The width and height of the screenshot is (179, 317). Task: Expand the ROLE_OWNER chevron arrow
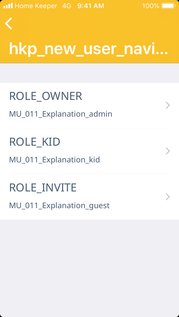coord(168,105)
